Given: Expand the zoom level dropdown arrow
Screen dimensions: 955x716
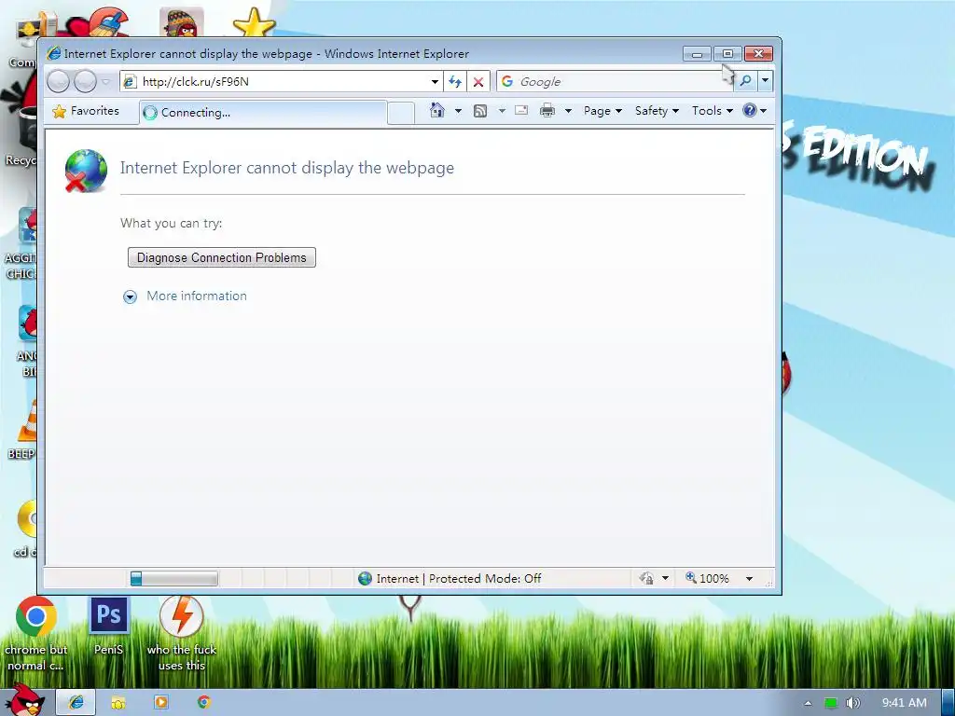Looking at the screenshot, I should 750,578.
